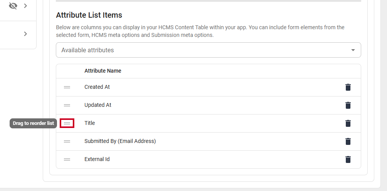Click the Title row drag handle
Viewport: 387px width, 191px height.
tap(67, 123)
